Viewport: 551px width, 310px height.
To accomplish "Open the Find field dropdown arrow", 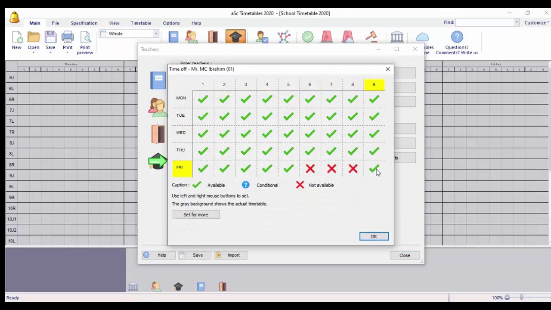I will point(516,22).
